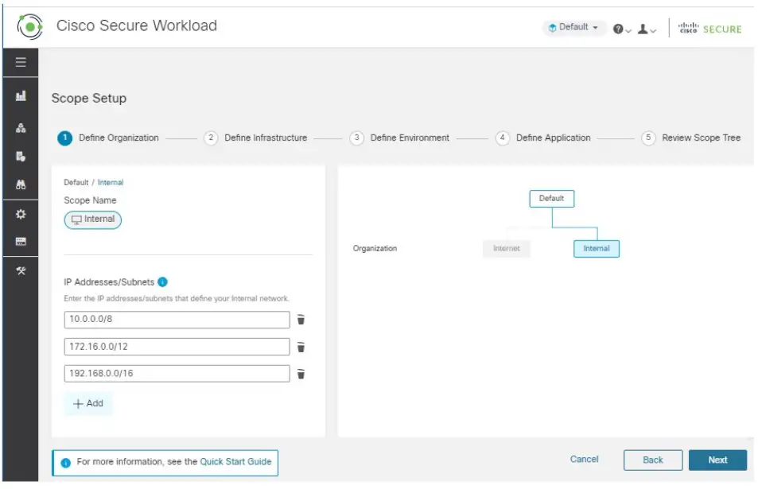
Task: Open the help dropdown menu
Action: click(621, 29)
